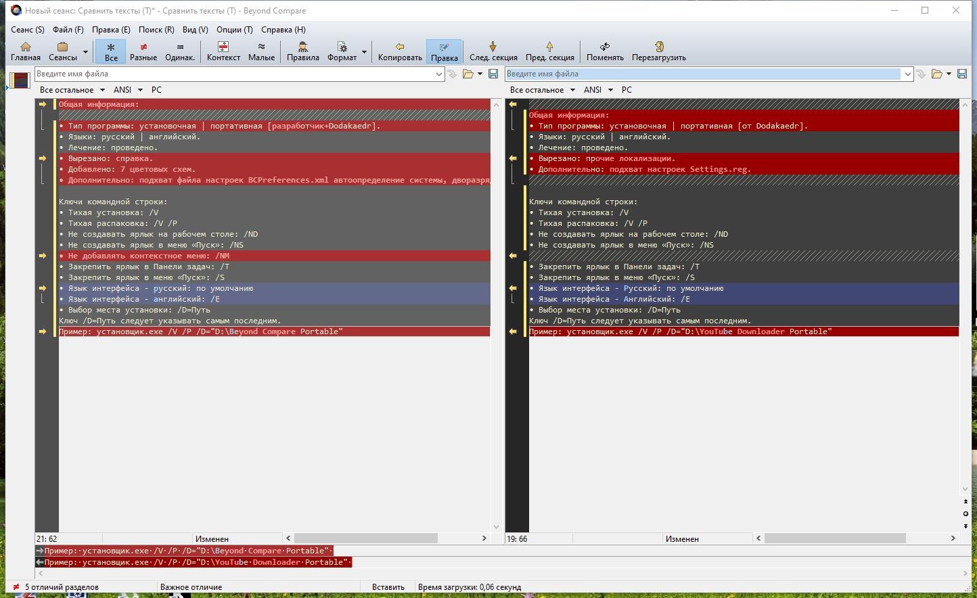This screenshot has height=598, width=977.
Task: Click the Главная home toolbar icon
Action: (x=26, y=51)
